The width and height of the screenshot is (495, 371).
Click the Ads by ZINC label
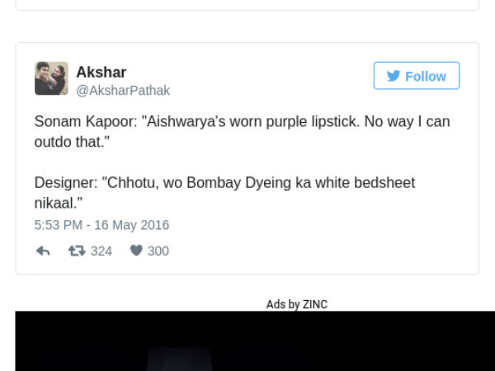click(x=297, y=304)
